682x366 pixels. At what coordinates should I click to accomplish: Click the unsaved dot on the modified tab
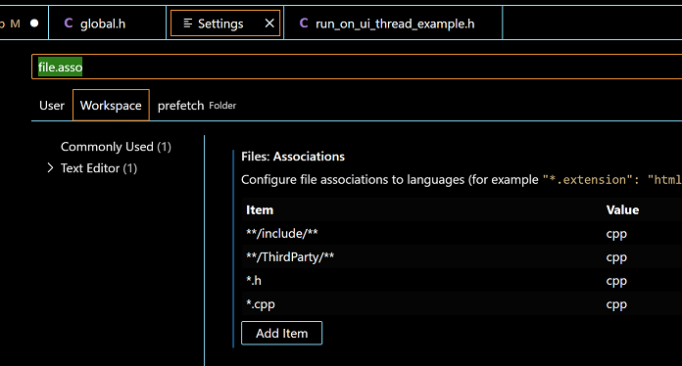pos(34,23)
